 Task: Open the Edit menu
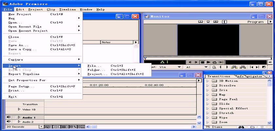coord(20,9)
